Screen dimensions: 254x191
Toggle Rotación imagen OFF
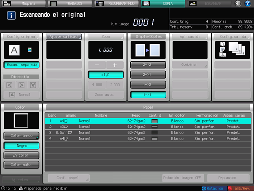183,178
